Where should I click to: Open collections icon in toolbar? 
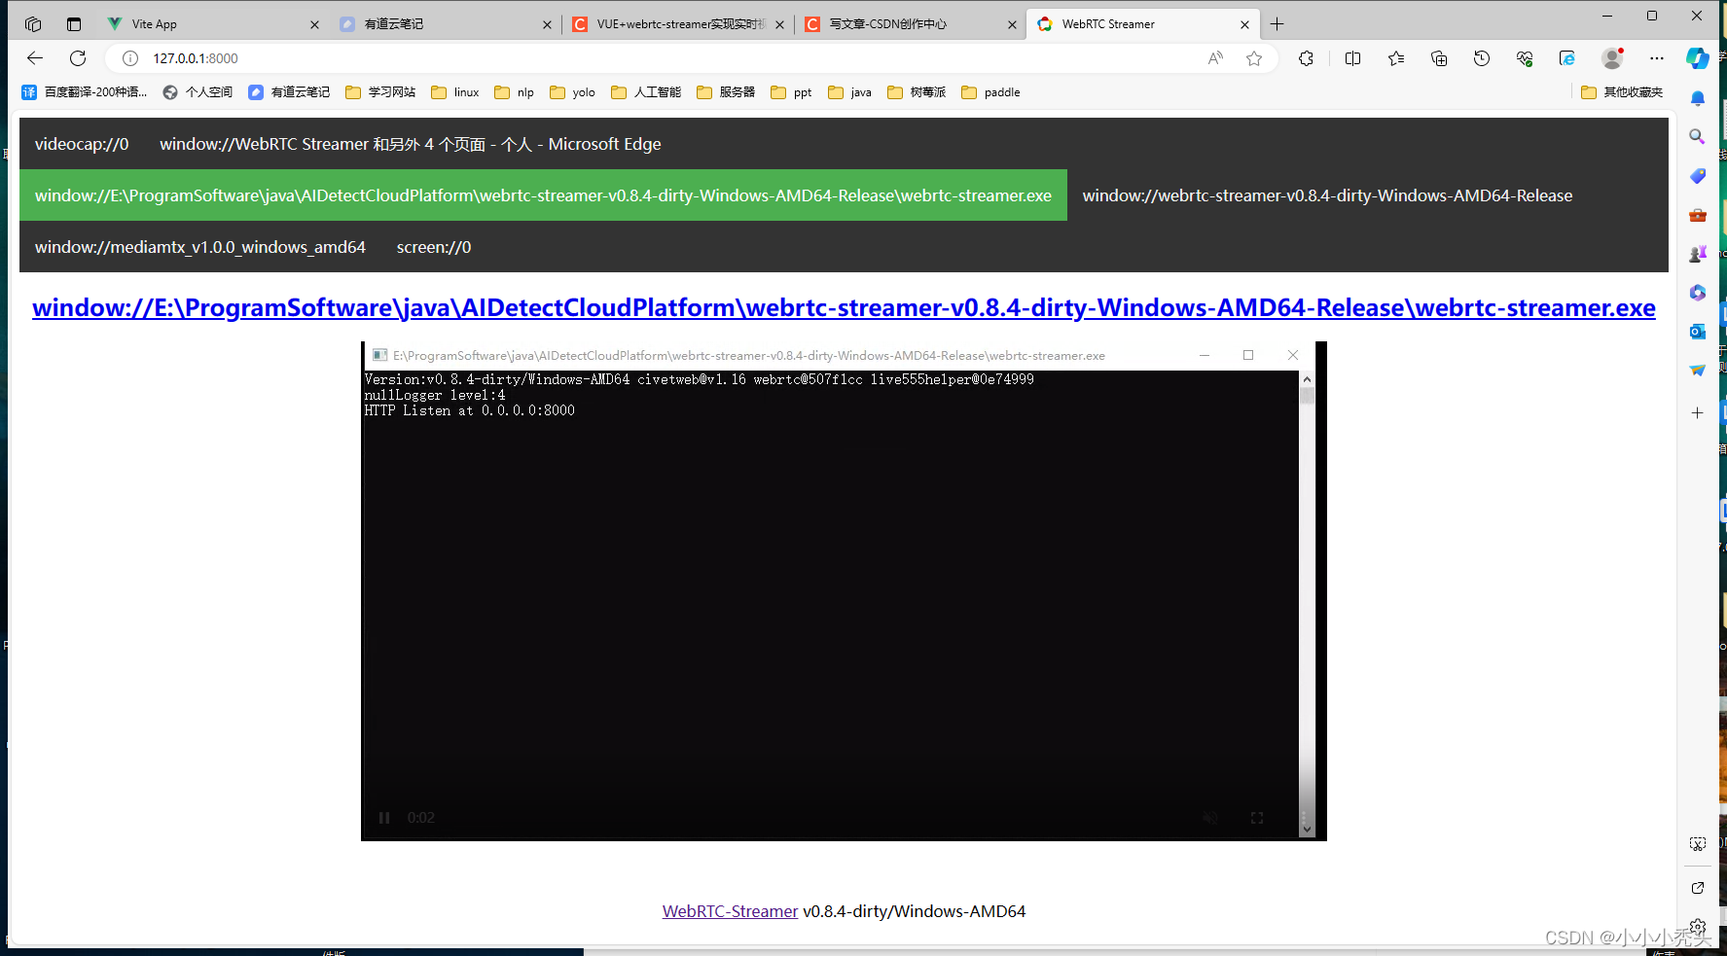[1439, 58]
